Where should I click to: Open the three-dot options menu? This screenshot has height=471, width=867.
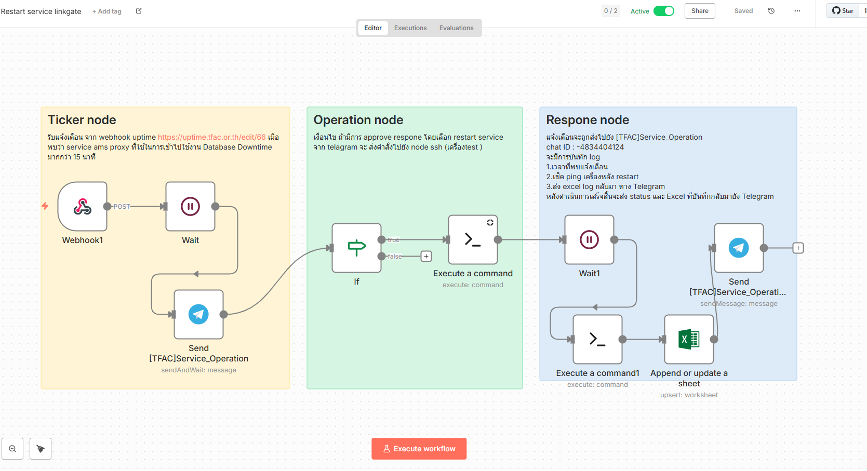pyautogui.click(x=797, y=11)
